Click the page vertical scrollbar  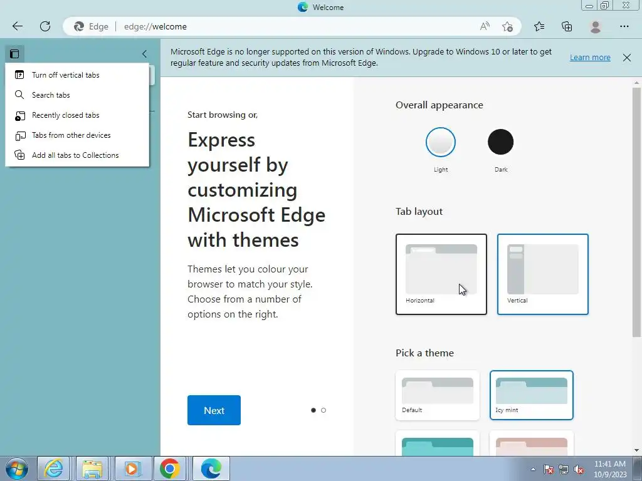point(636,213)
